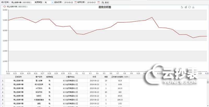
Task: Click the chart restore/refresh icon
Action: click(x=189, y=7)
